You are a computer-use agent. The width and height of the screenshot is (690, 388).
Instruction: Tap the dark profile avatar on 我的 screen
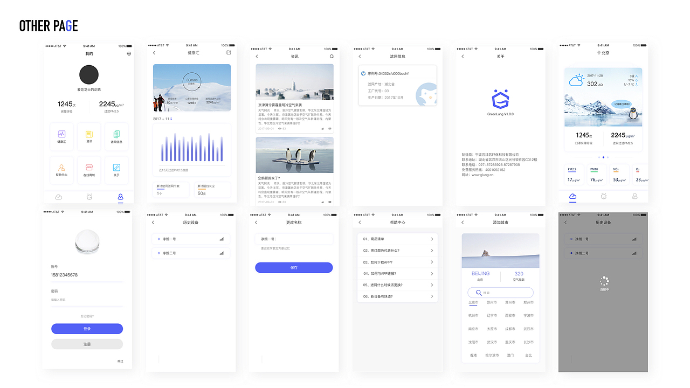(x=89, y=75)
